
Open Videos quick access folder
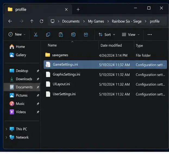click(x=21, y=112)
